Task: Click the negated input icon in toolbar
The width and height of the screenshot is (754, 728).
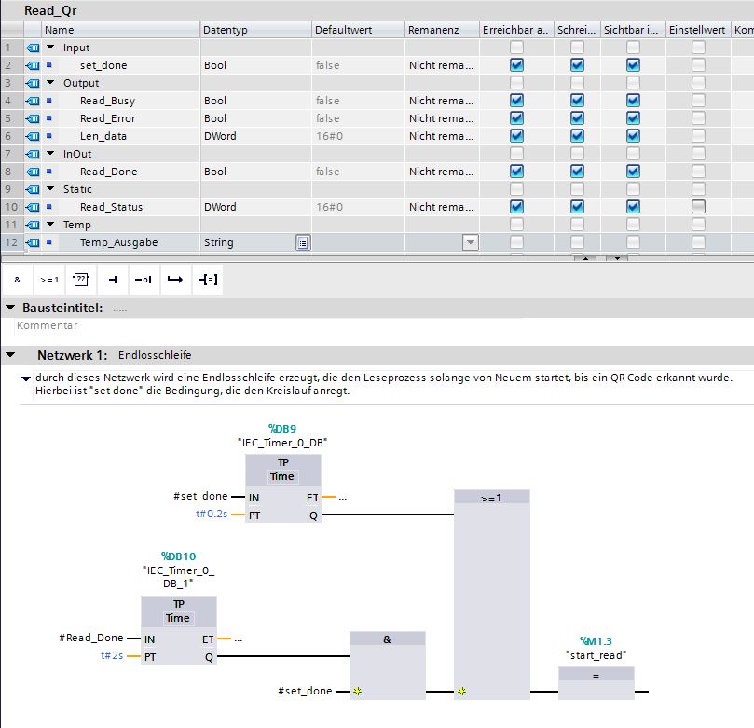Action: point(143,279)
